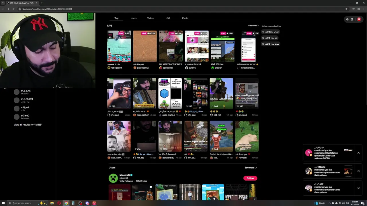Open the volume control in system tray
The height and width of the screenshot is (206, 367).
[x=343, y=203]
